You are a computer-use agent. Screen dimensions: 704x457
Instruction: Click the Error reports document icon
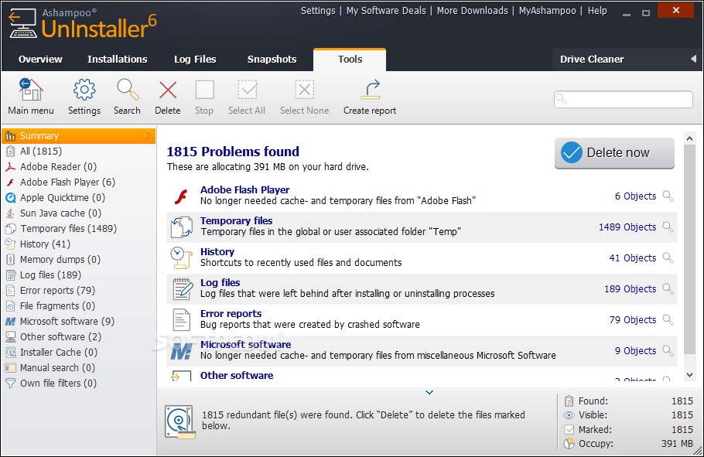(182, 319)
